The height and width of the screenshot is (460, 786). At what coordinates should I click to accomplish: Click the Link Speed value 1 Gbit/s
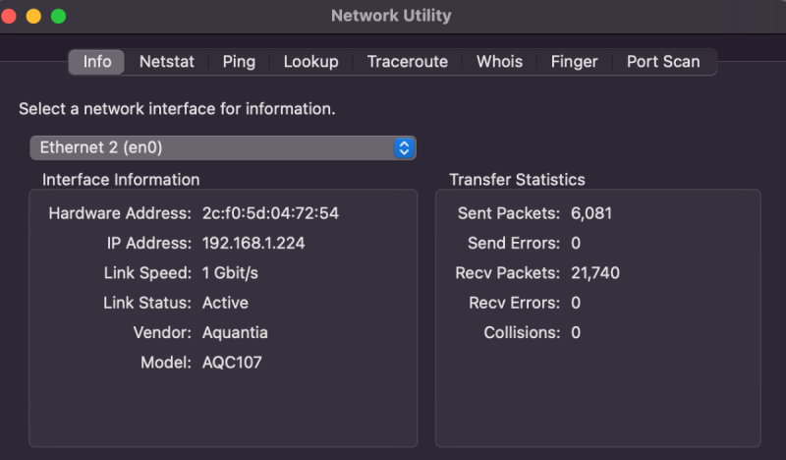coord(230,273)
